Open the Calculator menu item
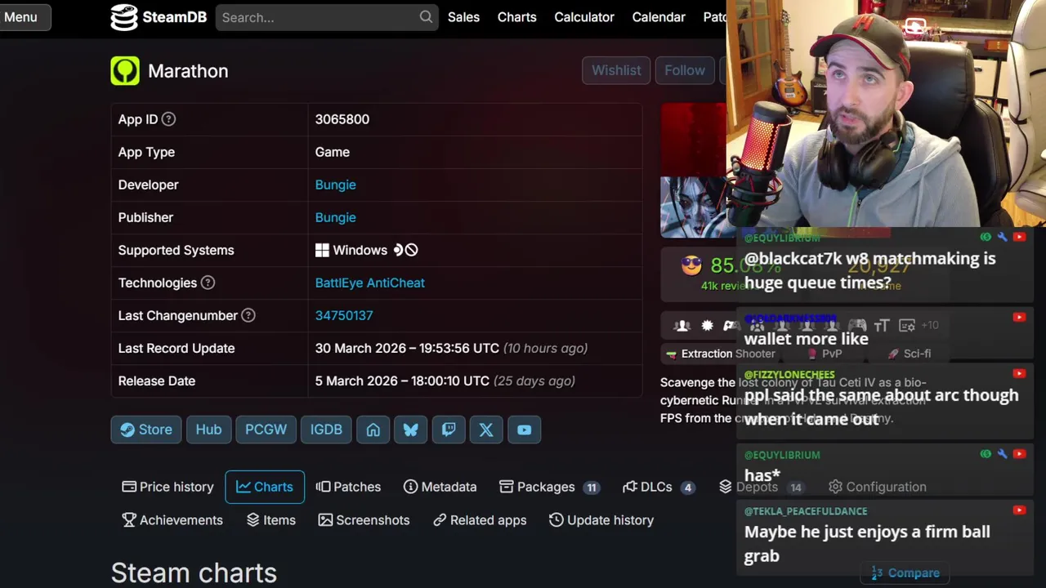Viewport: 1046px width, 588px height. tap(584, 17)
